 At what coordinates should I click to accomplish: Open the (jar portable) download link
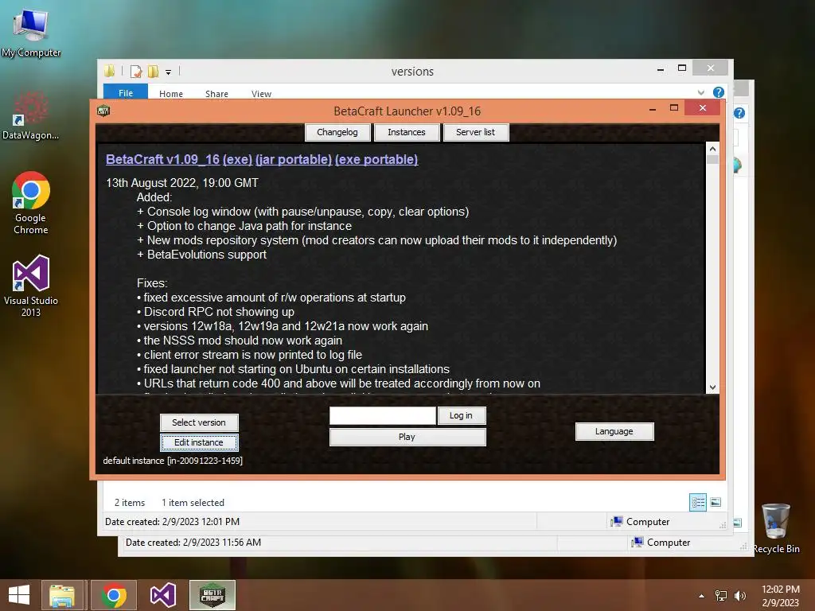294,159
